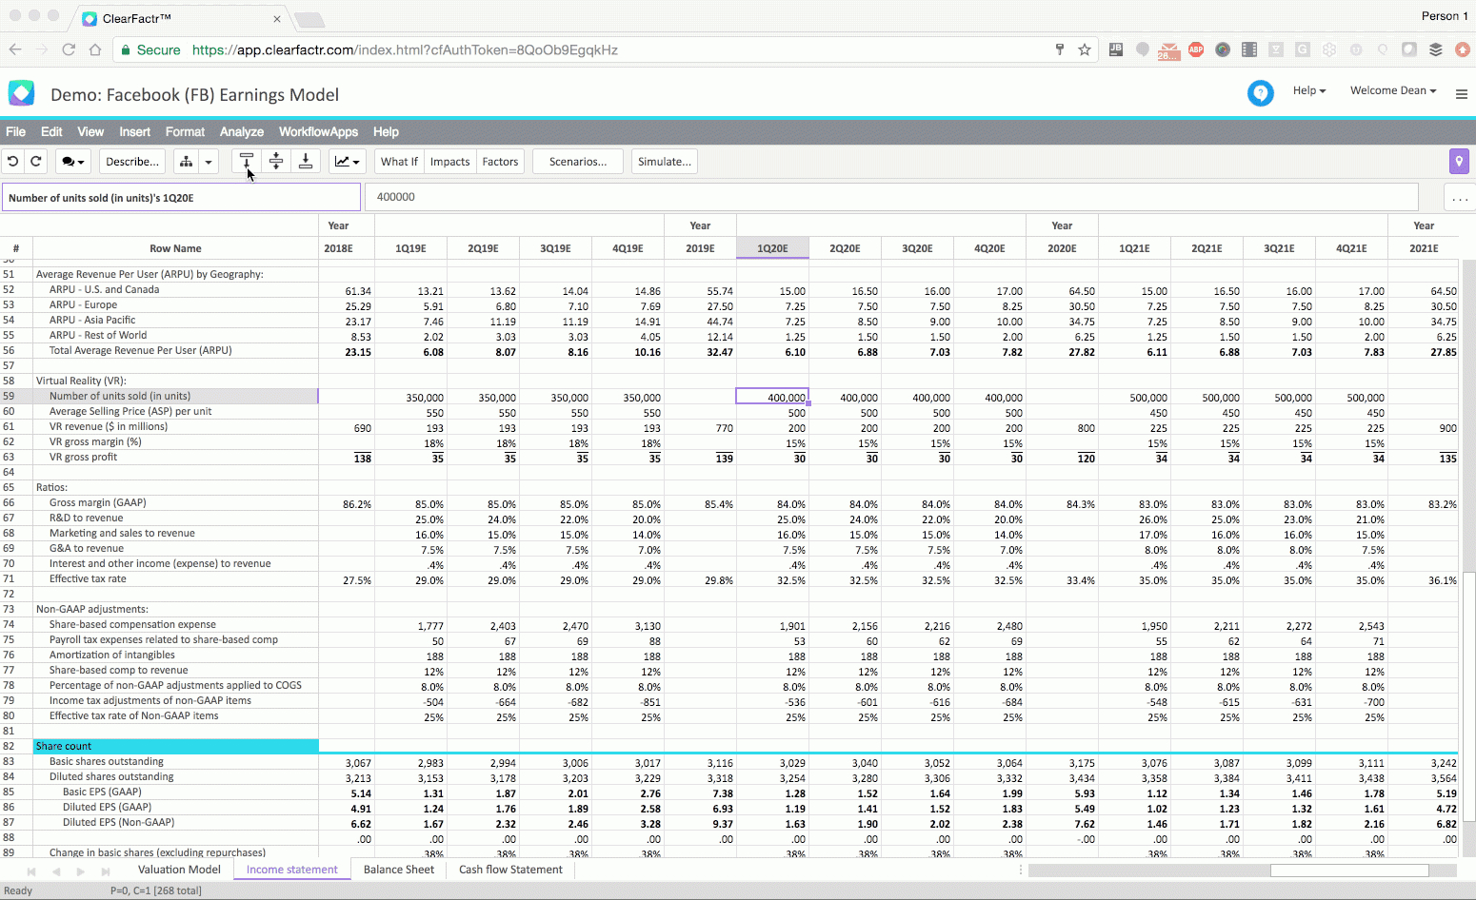Click the purple location pin icon

(1459, 162)
